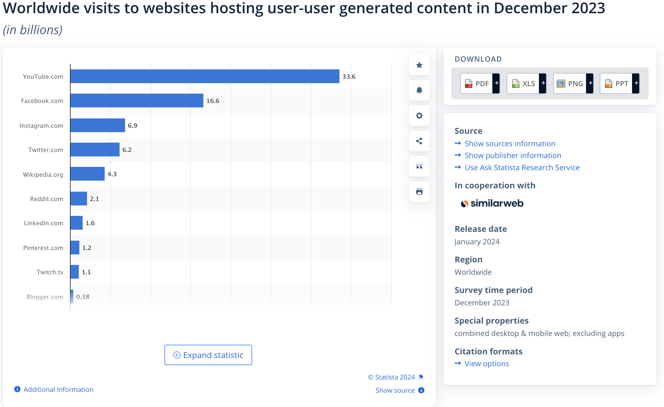Click the '33.6' value label
Viewport: 664px width, 407px height.
click(x=349, y=77)
